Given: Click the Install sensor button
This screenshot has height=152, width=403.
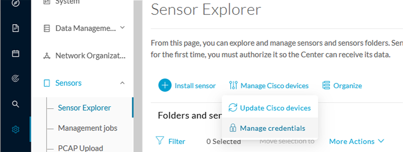Looking at the screenshot, I should click(187, 86).
